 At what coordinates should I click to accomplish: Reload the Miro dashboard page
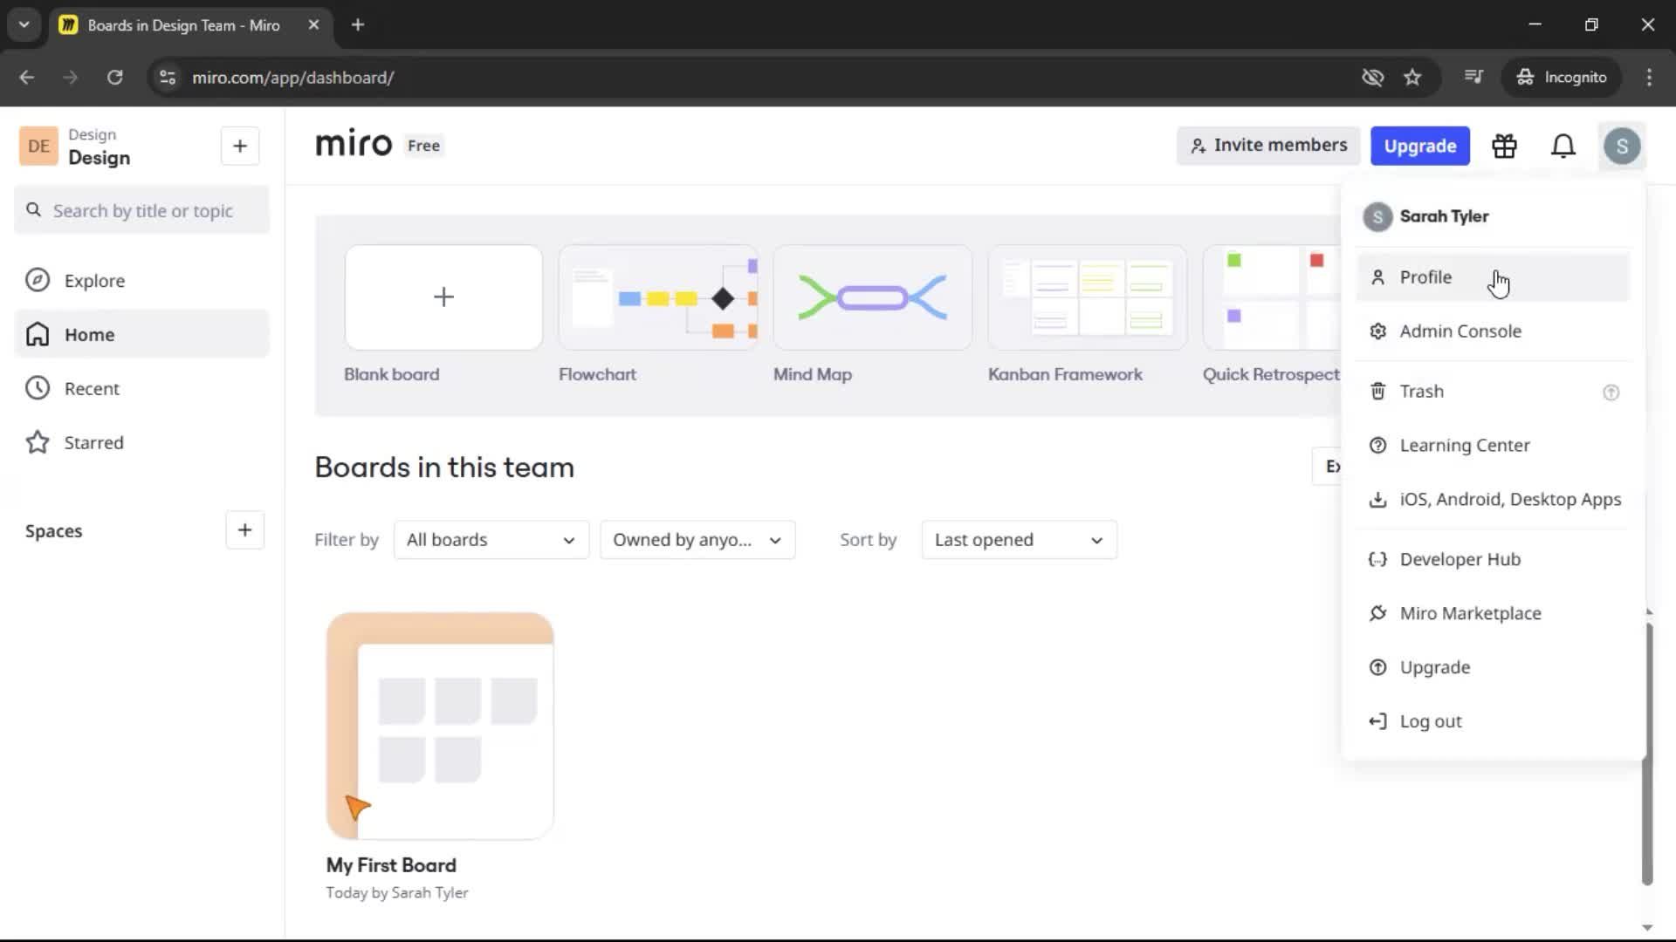(114, 77)
